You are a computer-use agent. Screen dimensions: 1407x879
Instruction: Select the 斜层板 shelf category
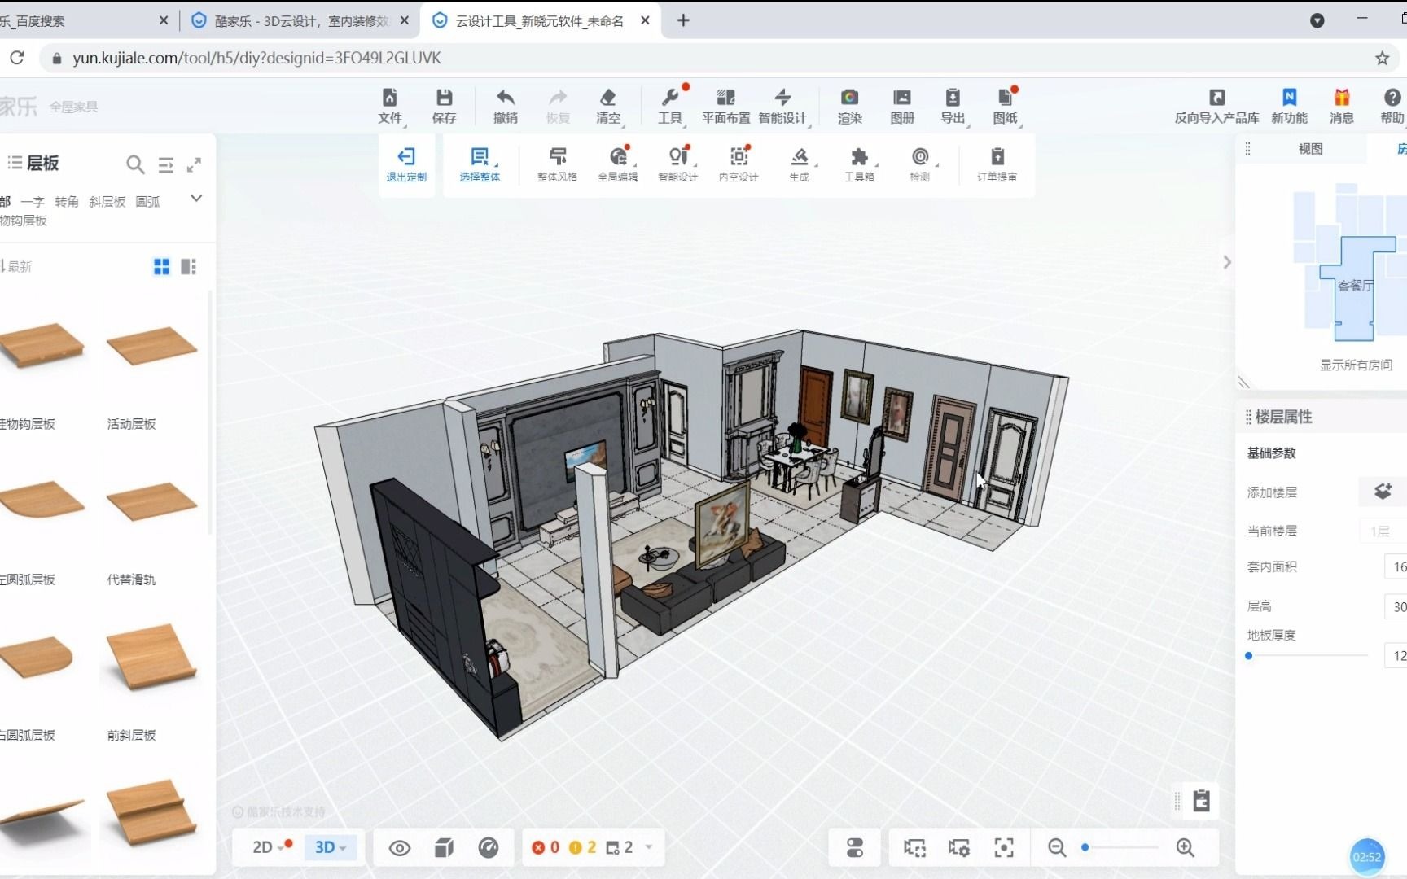click(107, 202)
